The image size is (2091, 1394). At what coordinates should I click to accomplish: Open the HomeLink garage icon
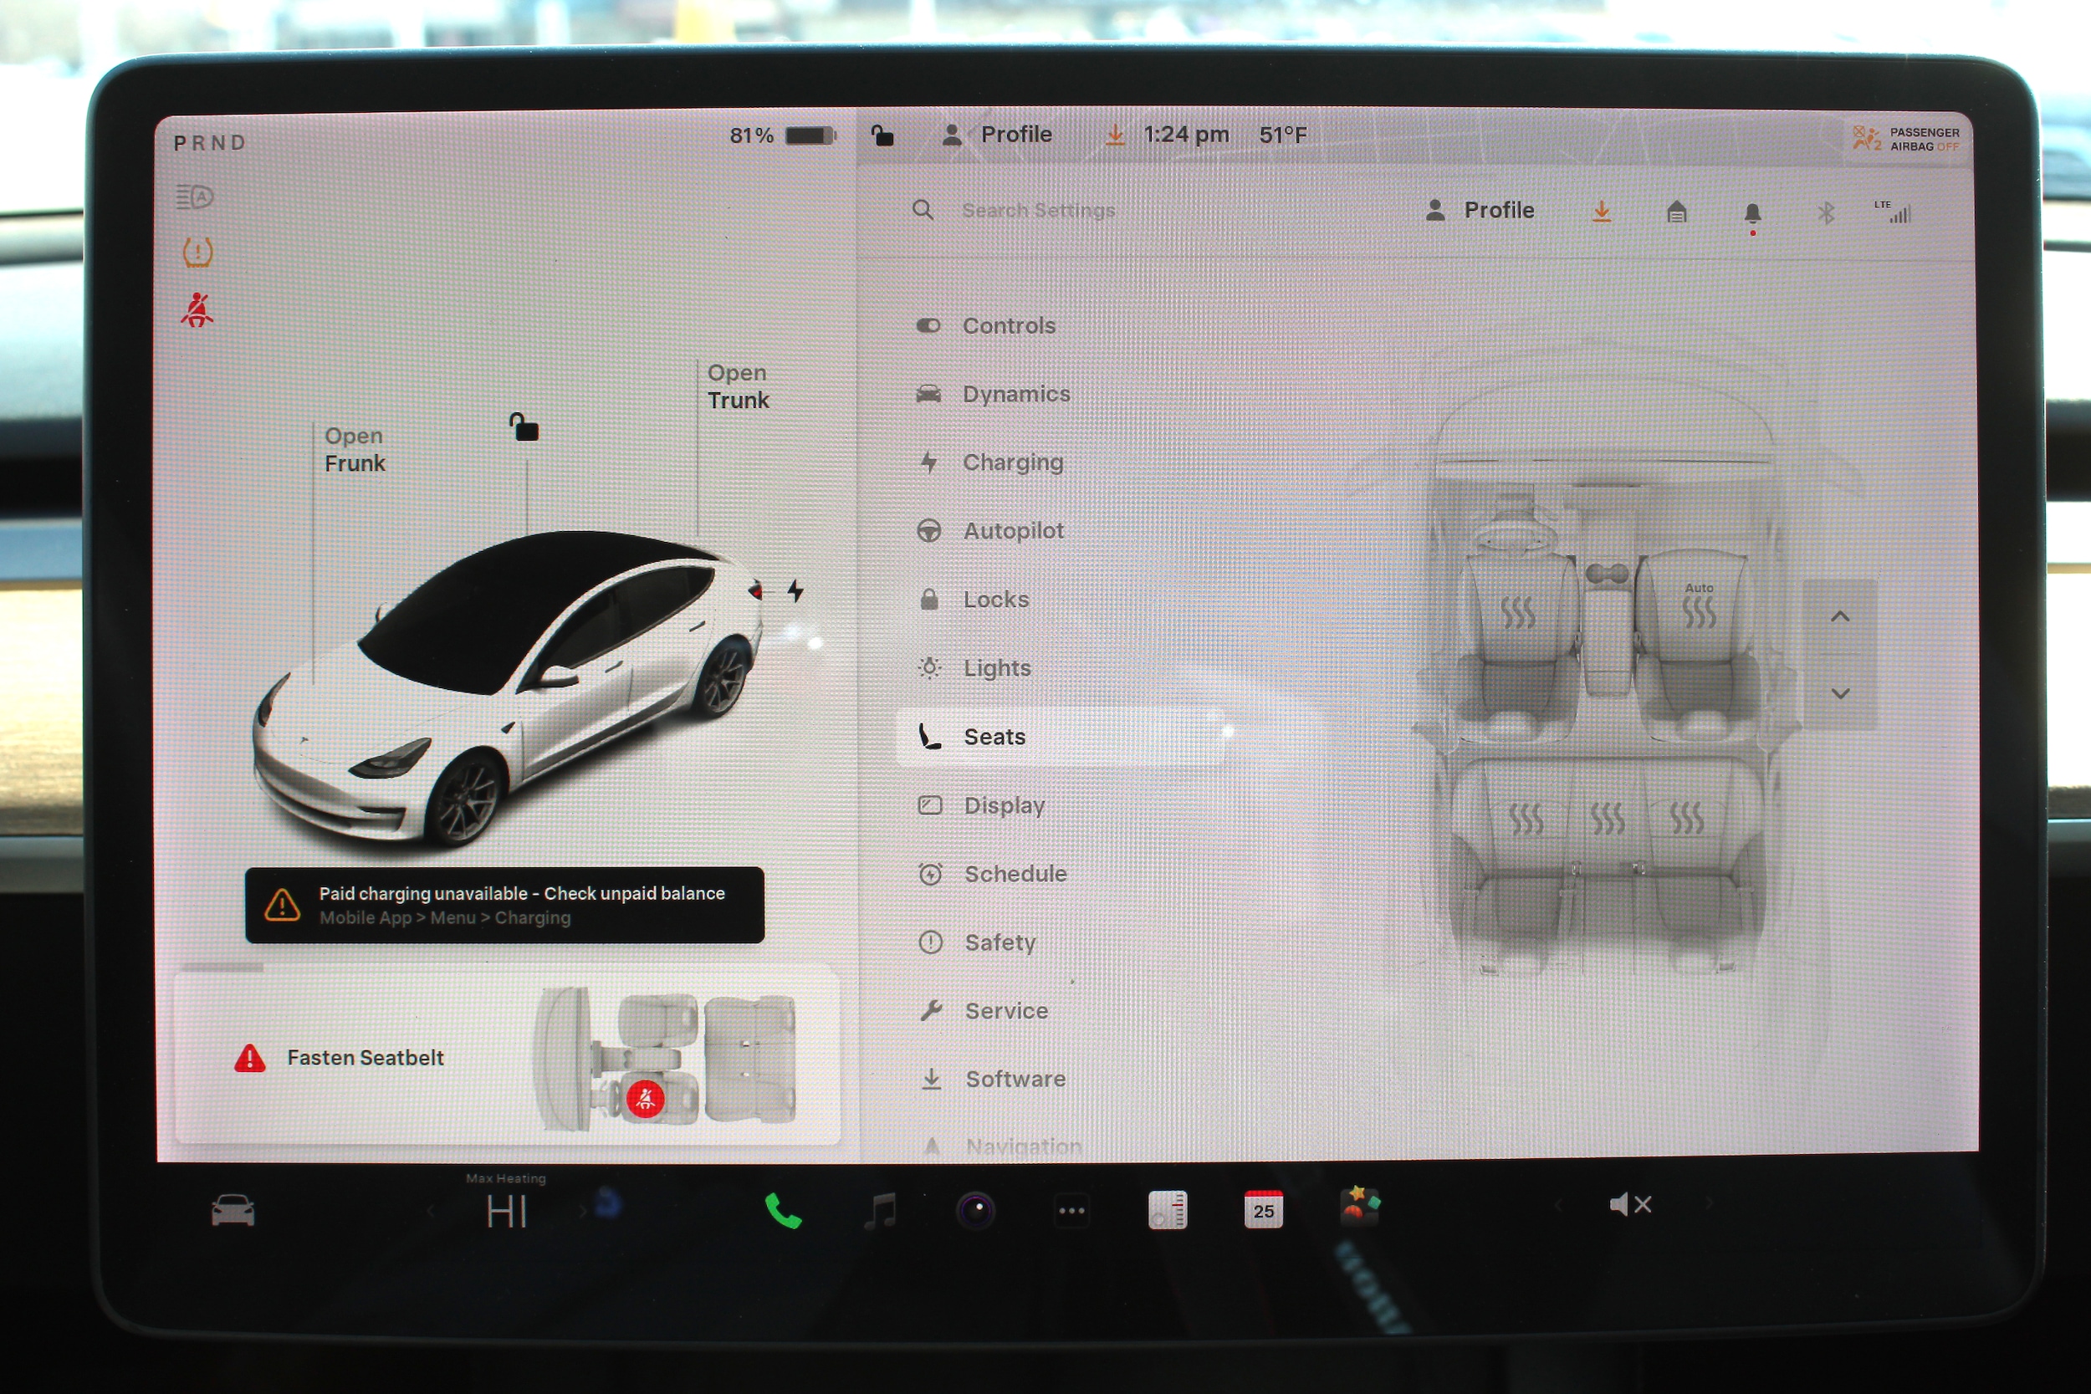click(1676, 212)
